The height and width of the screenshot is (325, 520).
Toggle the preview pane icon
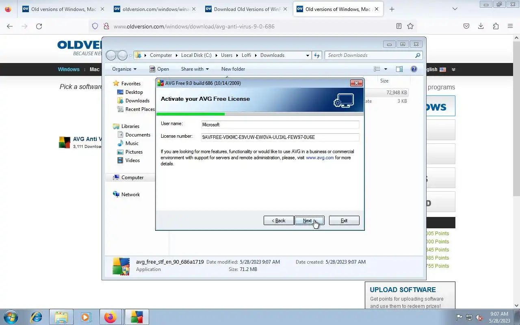pos(399,69)
